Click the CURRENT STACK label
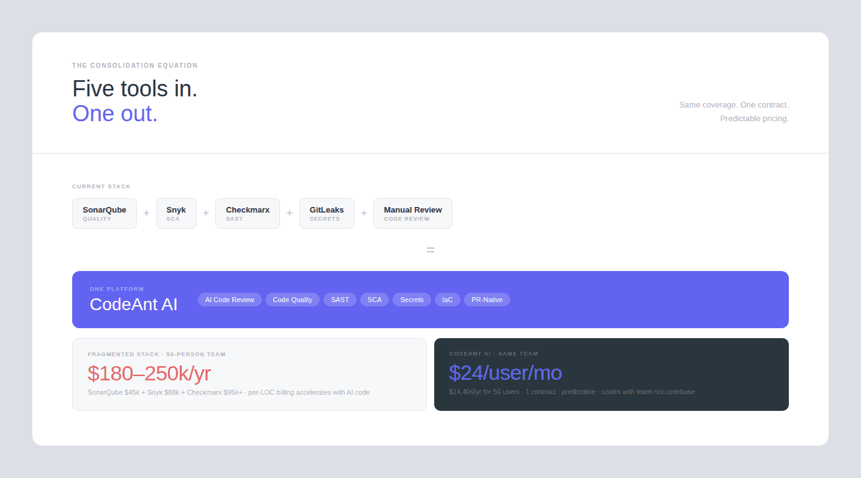The height and width of the screenshot is (478, 861). tap(101, 186)
